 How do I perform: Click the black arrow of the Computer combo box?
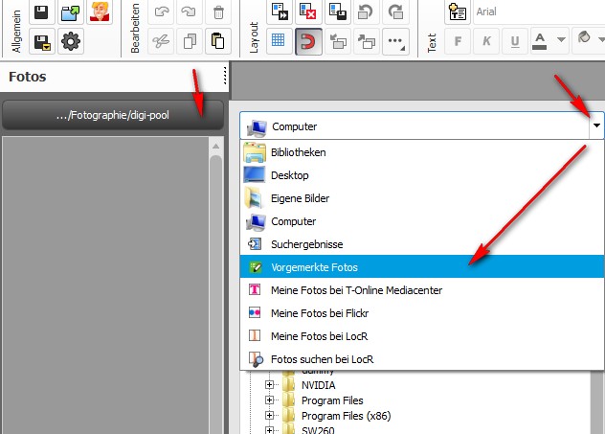coord(596,126)
